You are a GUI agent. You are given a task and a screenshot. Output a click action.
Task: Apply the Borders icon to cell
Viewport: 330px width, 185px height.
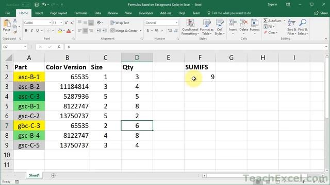(48, 31)
